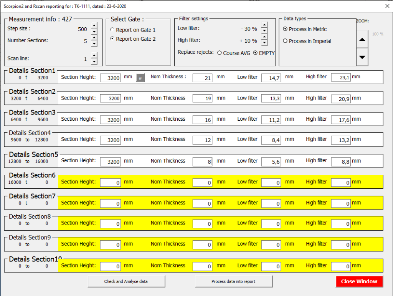Click the red Close Window button
This screenshot has width=393, height=296.
tap(359, 281)
